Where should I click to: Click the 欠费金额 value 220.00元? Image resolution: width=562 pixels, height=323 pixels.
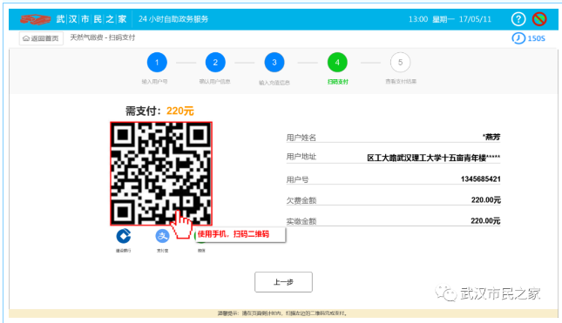tap(486, 200)
